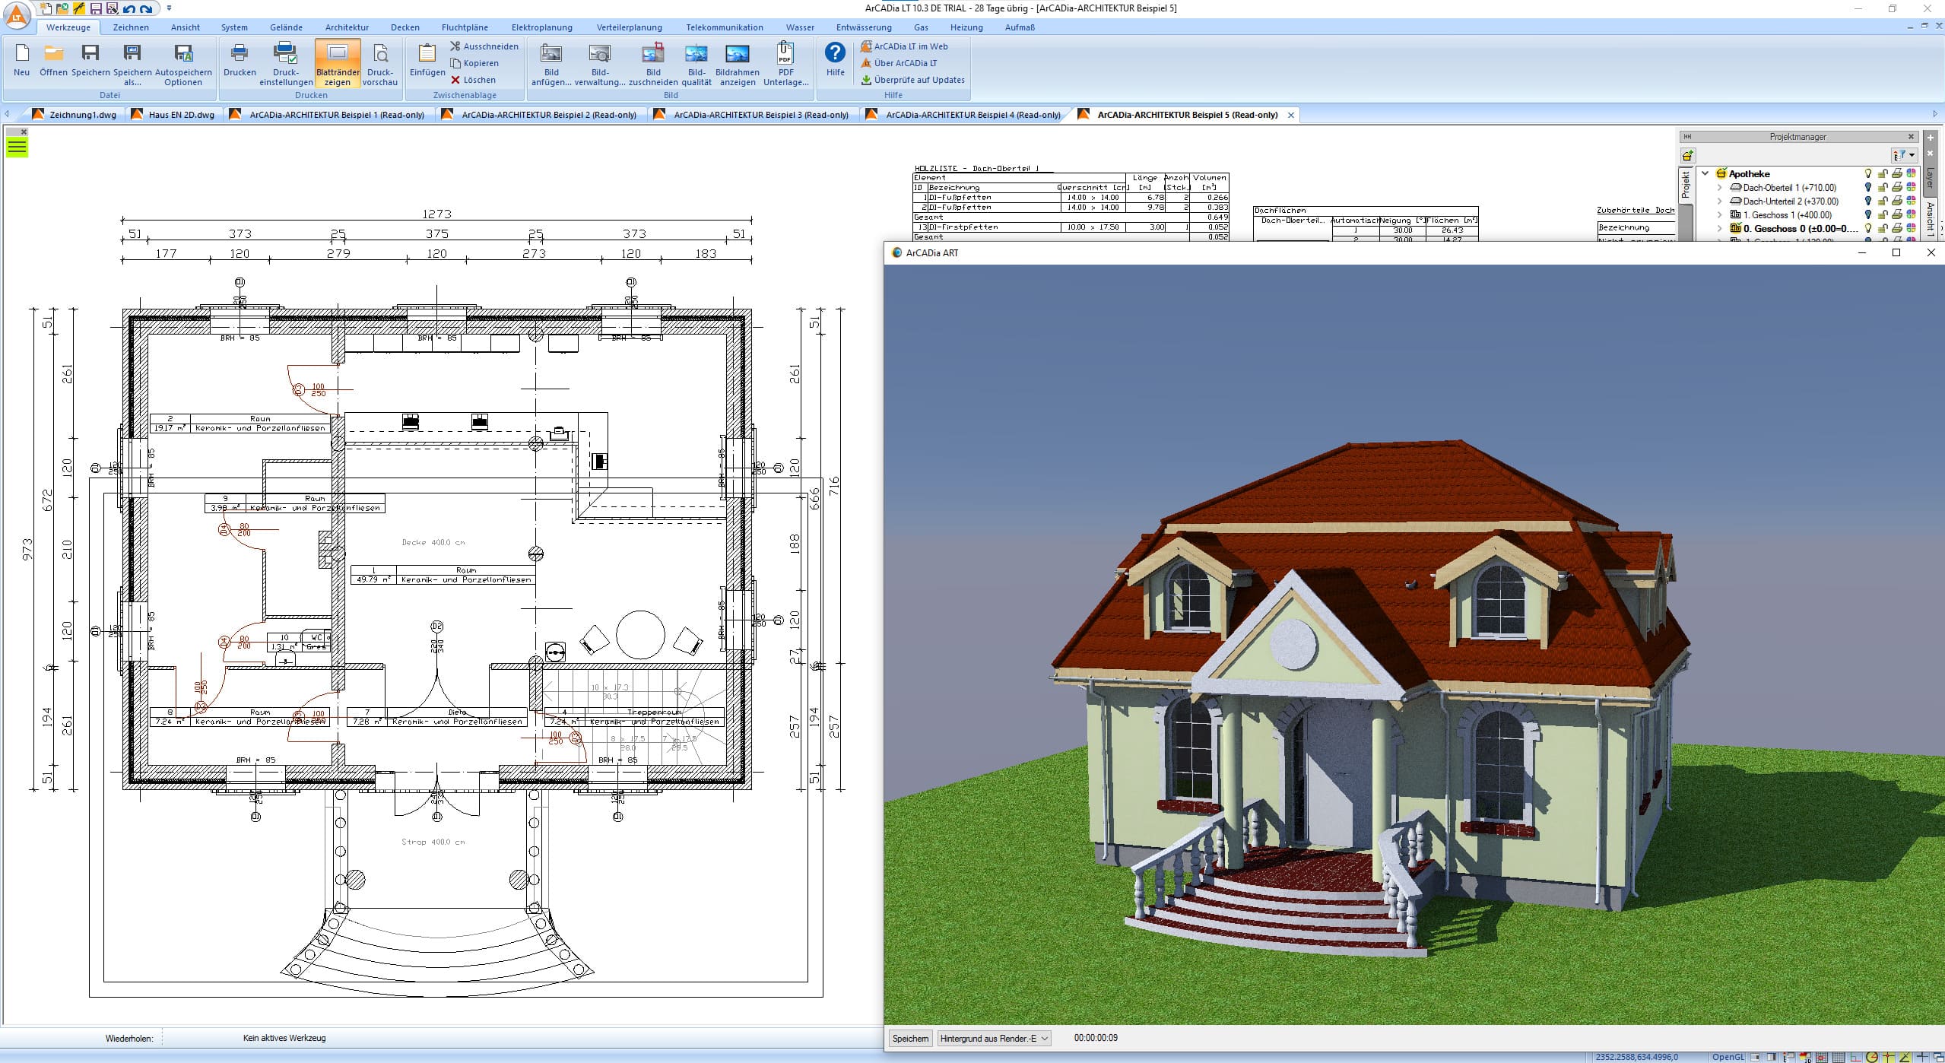This screenshot has width=1945, height=1063.
Task: Click Speichern in ArCADia ART window
Action: (910, 1038)
